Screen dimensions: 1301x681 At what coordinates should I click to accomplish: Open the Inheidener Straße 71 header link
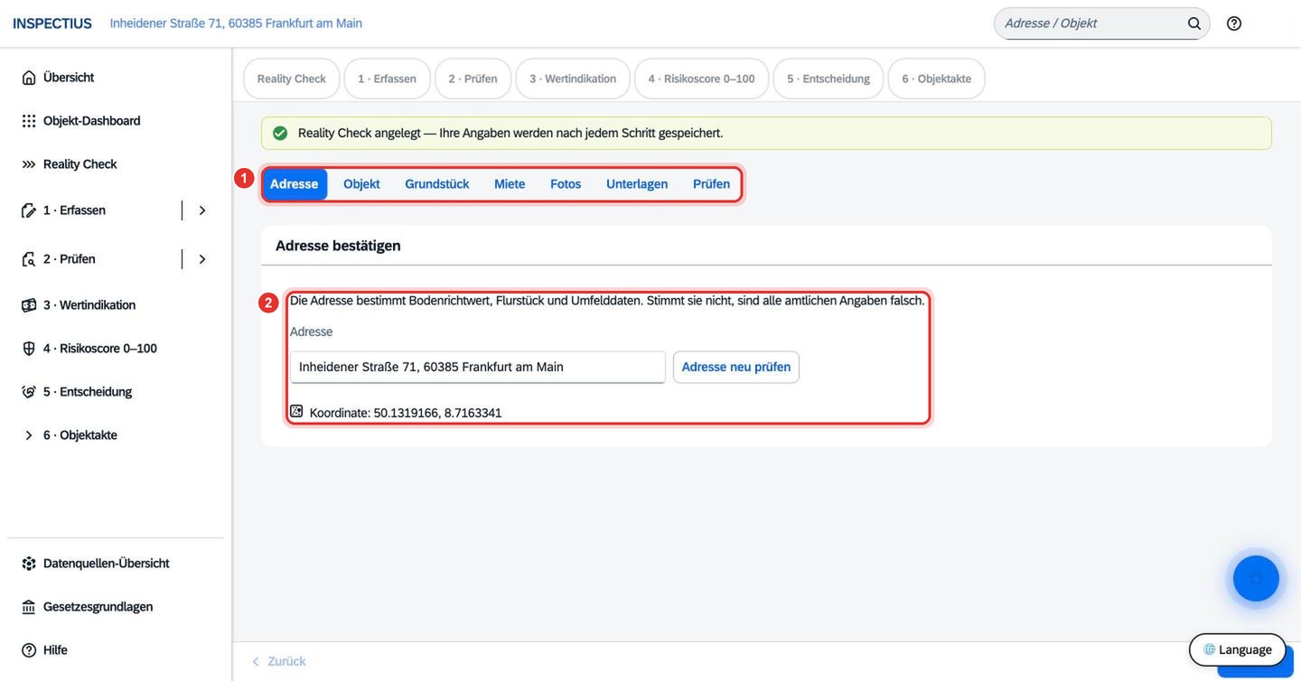coord(236,23)
